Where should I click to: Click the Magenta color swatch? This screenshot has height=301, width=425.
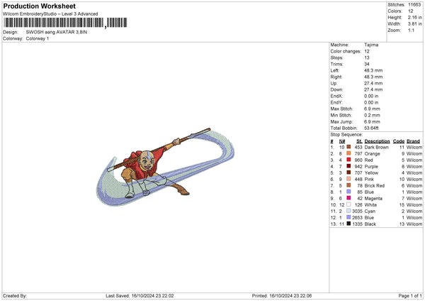coord(348,198)
